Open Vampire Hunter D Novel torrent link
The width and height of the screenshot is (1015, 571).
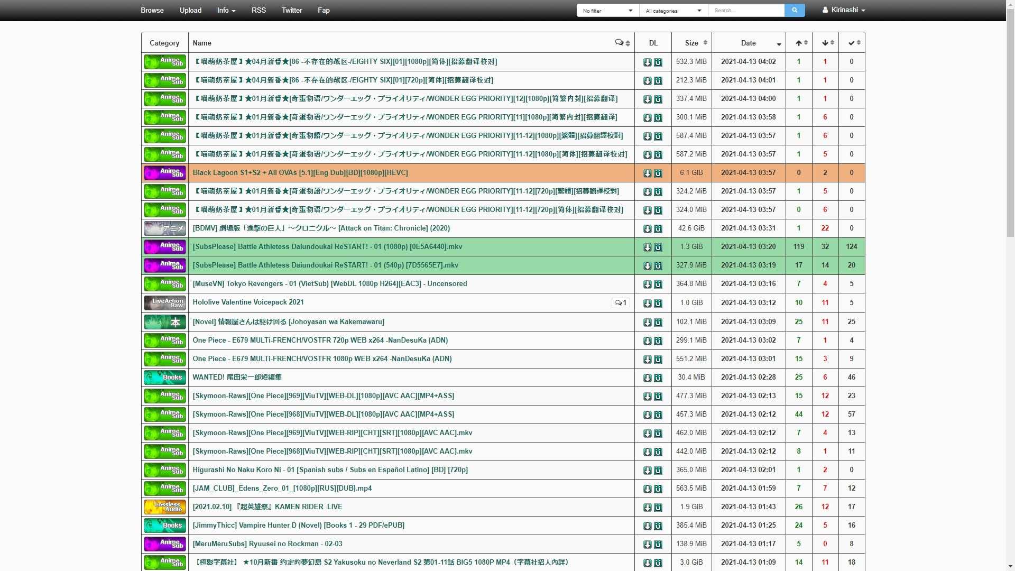[x=298, y=526]
